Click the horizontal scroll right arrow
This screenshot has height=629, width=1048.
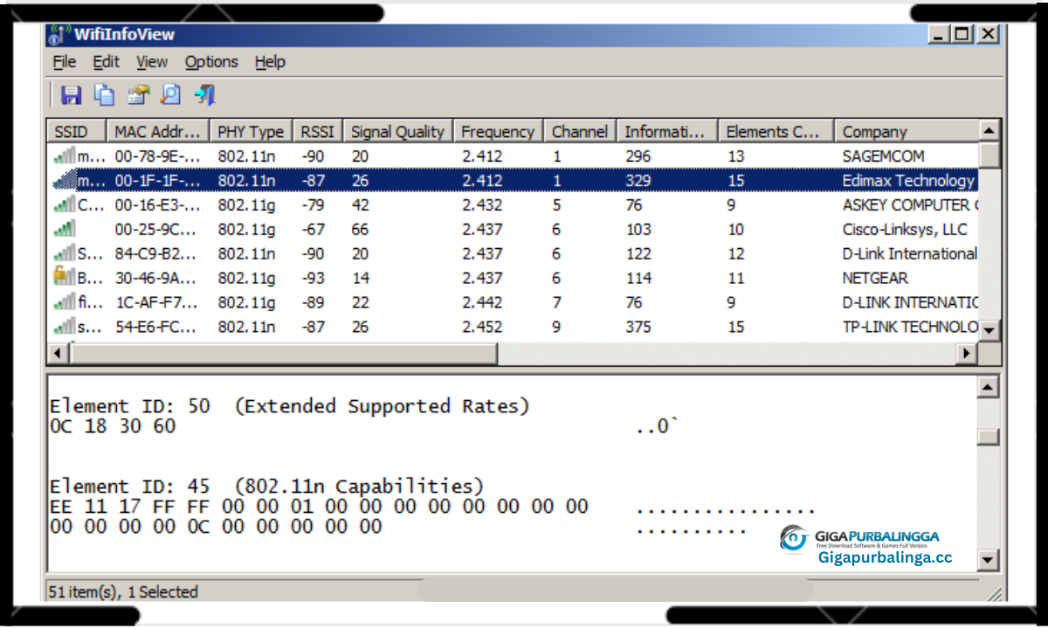pos(967,354)
